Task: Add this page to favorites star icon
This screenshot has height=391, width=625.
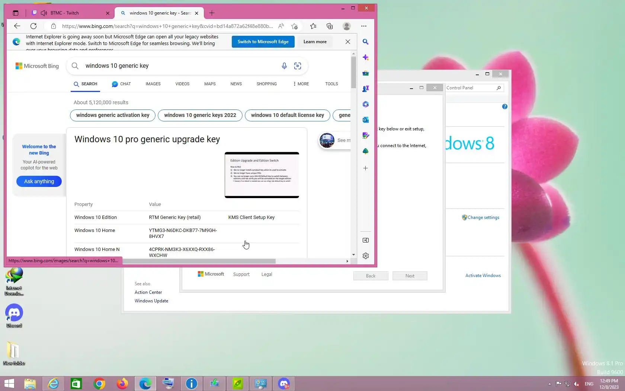Action: coord(295,26)
